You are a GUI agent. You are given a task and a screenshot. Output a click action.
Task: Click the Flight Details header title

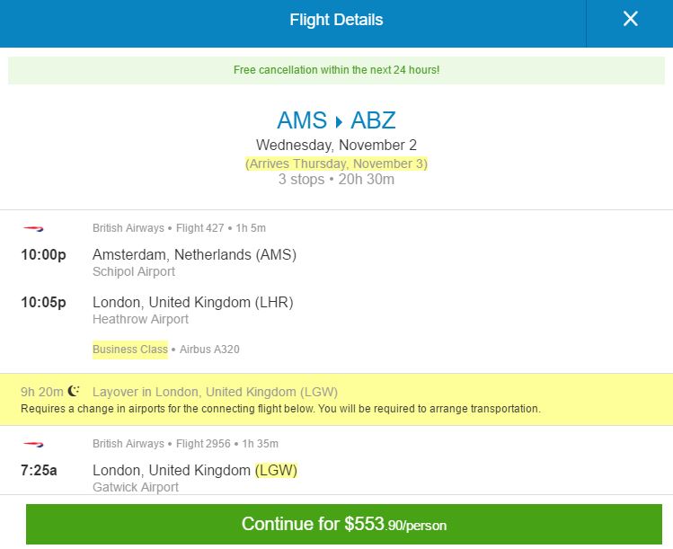tap(336, 20)
